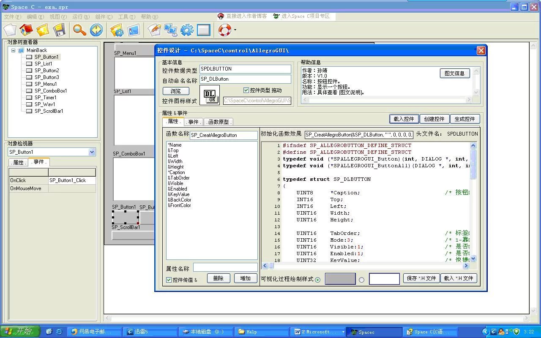Click the code editor scroll right arrow
Viewport: 541px width, 338px height.
point(466,266)
